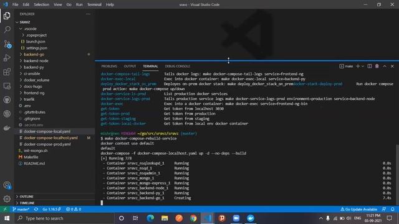399x224 pixels.
Task: Switch to the Debug Console tab
Action: (177, 67)
